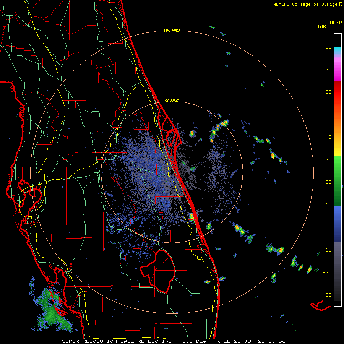Pick the green band of the reflectivity color bar

[338, 180]
